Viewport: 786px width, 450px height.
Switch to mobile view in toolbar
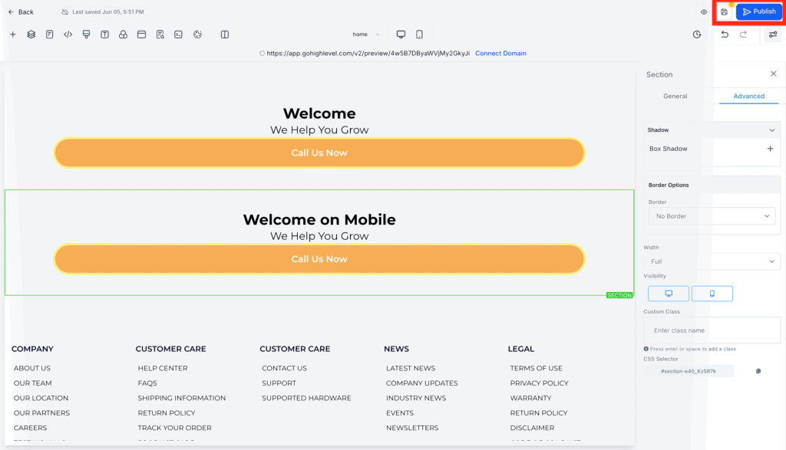point(419,34)
